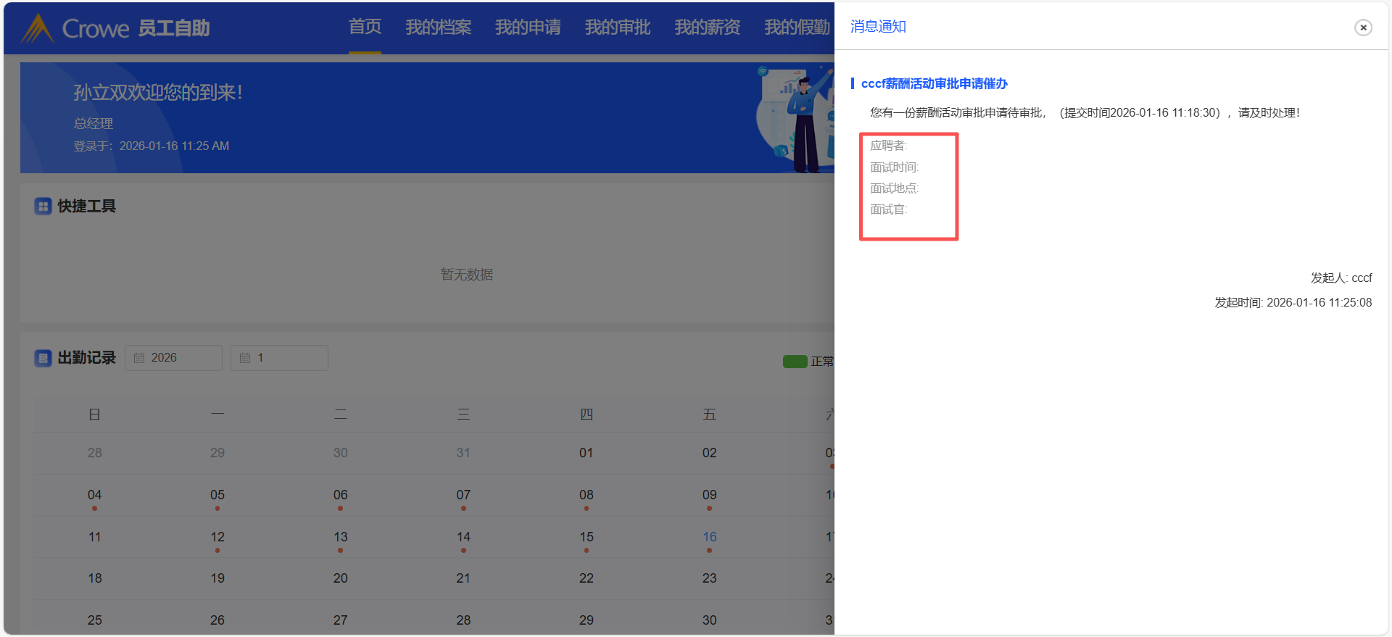This screenshot has height=637, width=1392.
Task: Click the 面试官: label
Action: [x=888, y=209]
